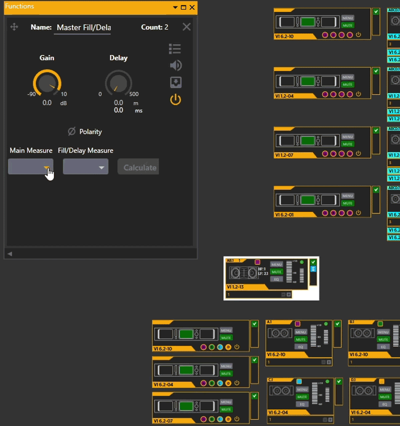This screenshot has height=426, width=400.
Task: Click channel C circle on VI 6.2-07 amplifier
Action: (x=220, y=419)
